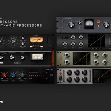Click the bottom-right display knob on dark graph unit

click(x=81, y=44)
